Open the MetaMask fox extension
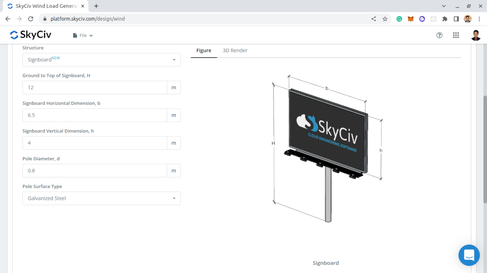The height and width of the screenshot is (273, 487). [411, 19]
